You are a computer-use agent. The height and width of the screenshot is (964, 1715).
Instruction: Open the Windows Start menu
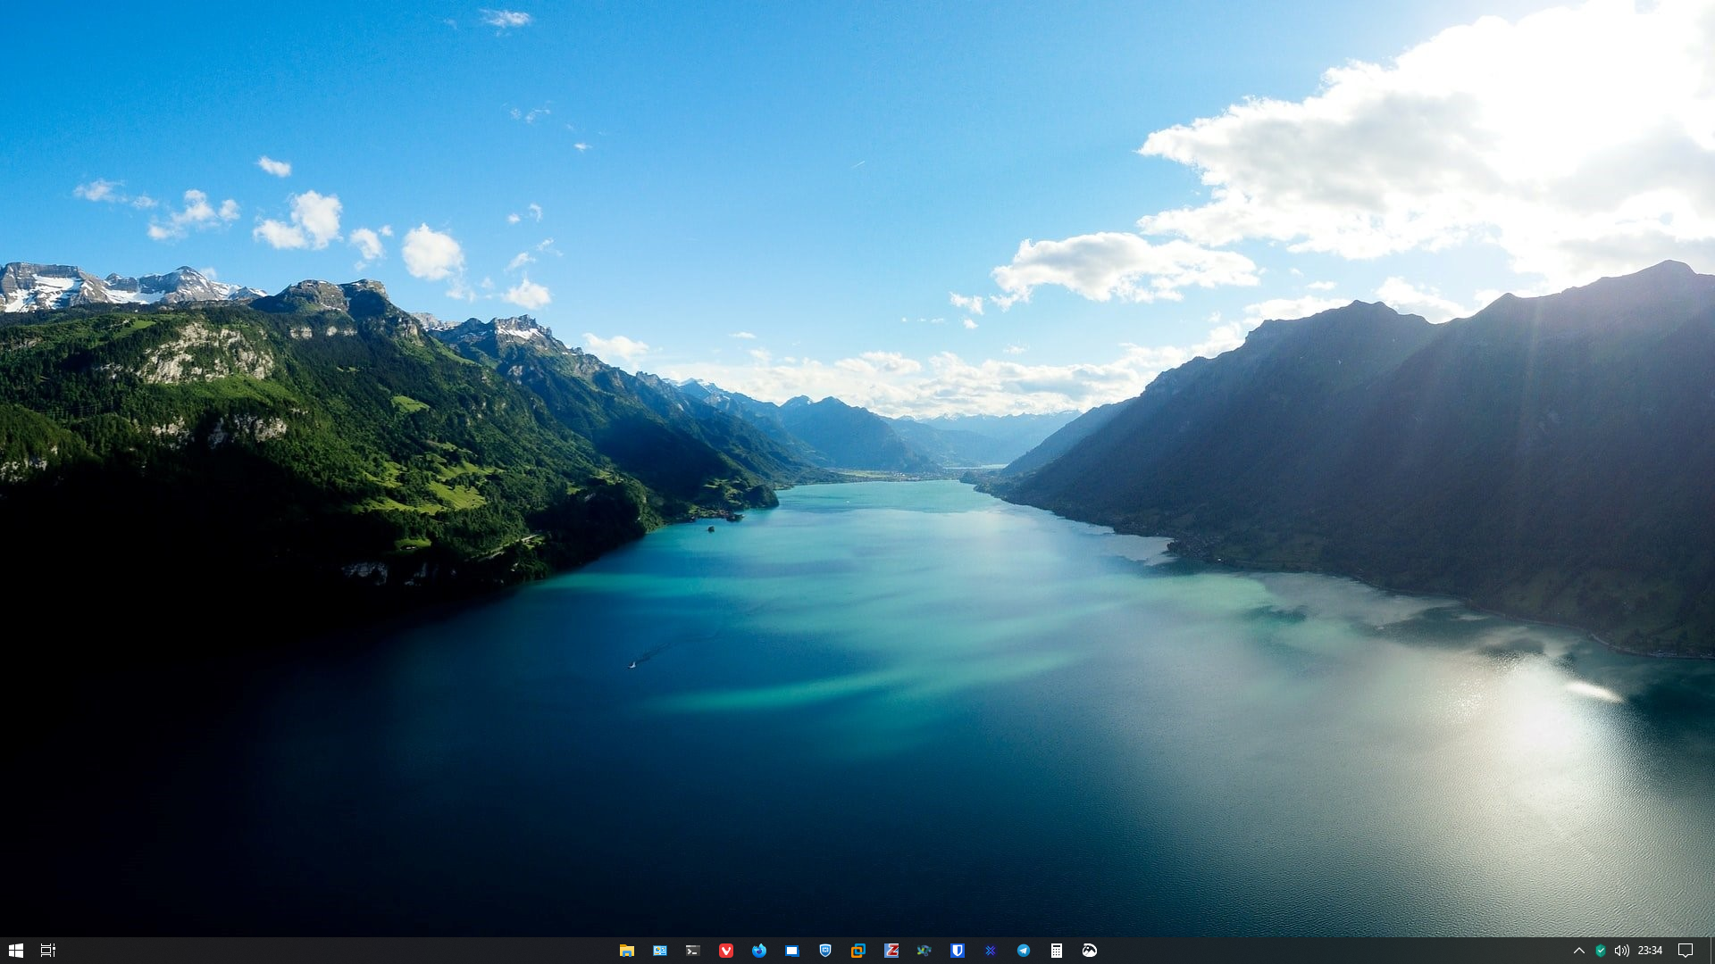pos(15,951)
